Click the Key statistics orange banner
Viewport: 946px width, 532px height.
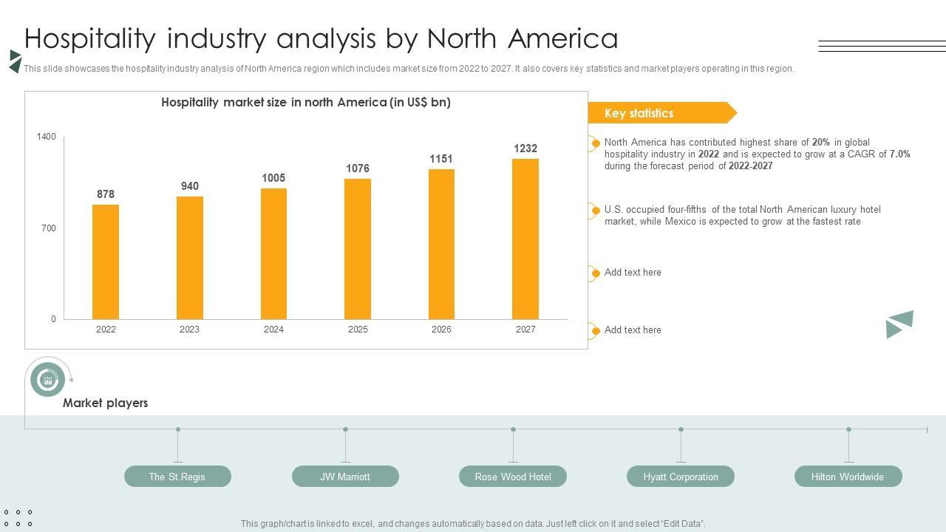[x=661, y=113]
